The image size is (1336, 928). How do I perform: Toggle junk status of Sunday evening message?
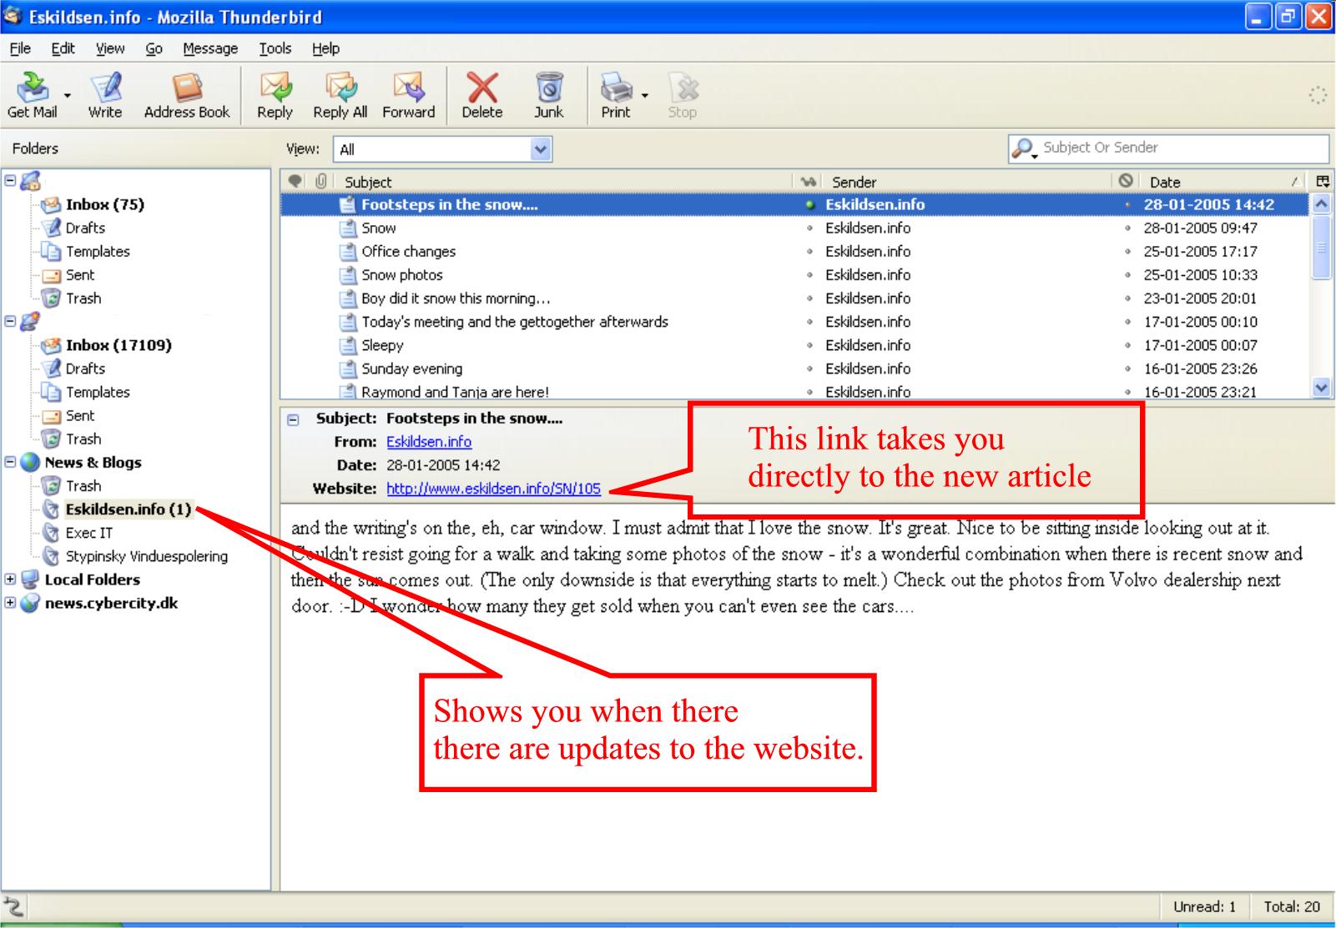(x=1128, y=369)
